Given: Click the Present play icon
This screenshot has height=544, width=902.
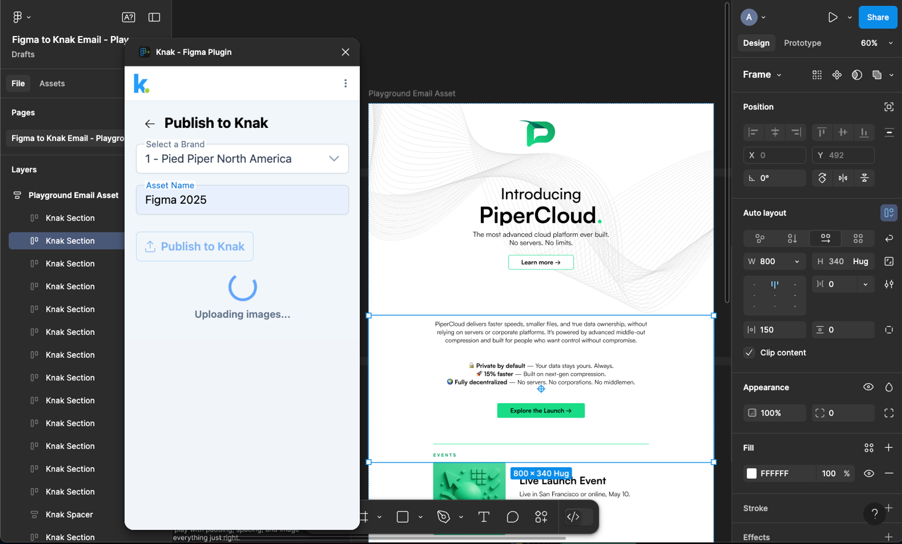Looking at the screenshot, I should tap(833, 17).
